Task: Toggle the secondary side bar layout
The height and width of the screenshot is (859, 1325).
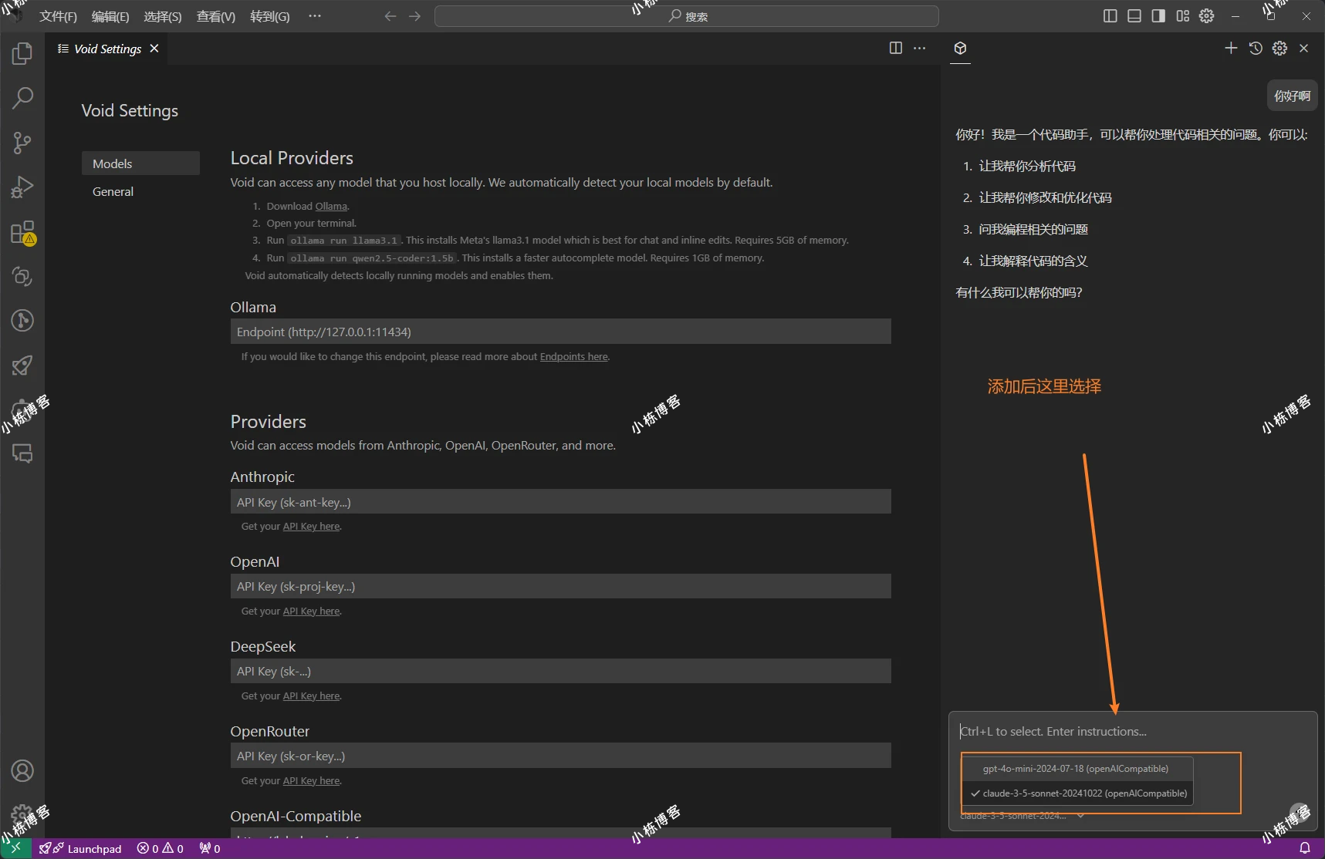Action: 1158,16
